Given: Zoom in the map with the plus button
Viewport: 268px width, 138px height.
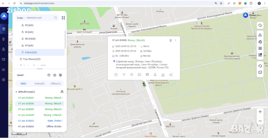Looking at the screenshot, I should [x=260, y=112].
